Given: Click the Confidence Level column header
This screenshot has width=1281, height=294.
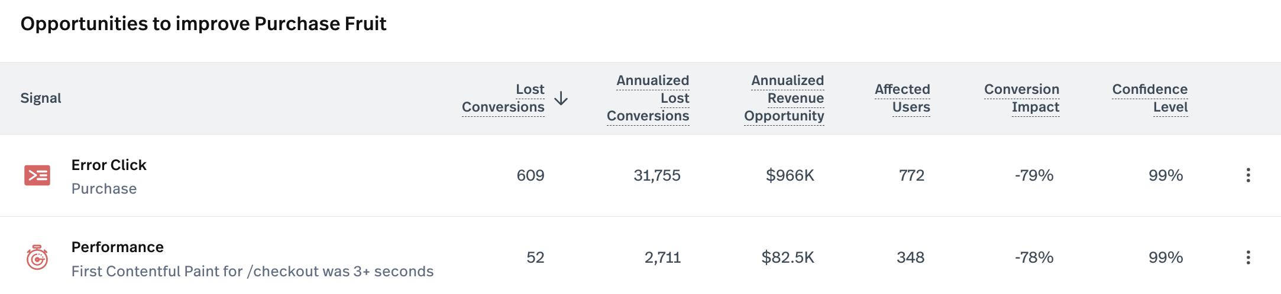Looking at the screenshot, I should click(1150, 98).
